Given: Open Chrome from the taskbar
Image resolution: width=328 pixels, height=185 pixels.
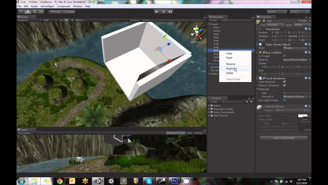Looking at the screenshot, I should (59, 181).
